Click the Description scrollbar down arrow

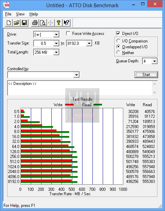[155, 92]
